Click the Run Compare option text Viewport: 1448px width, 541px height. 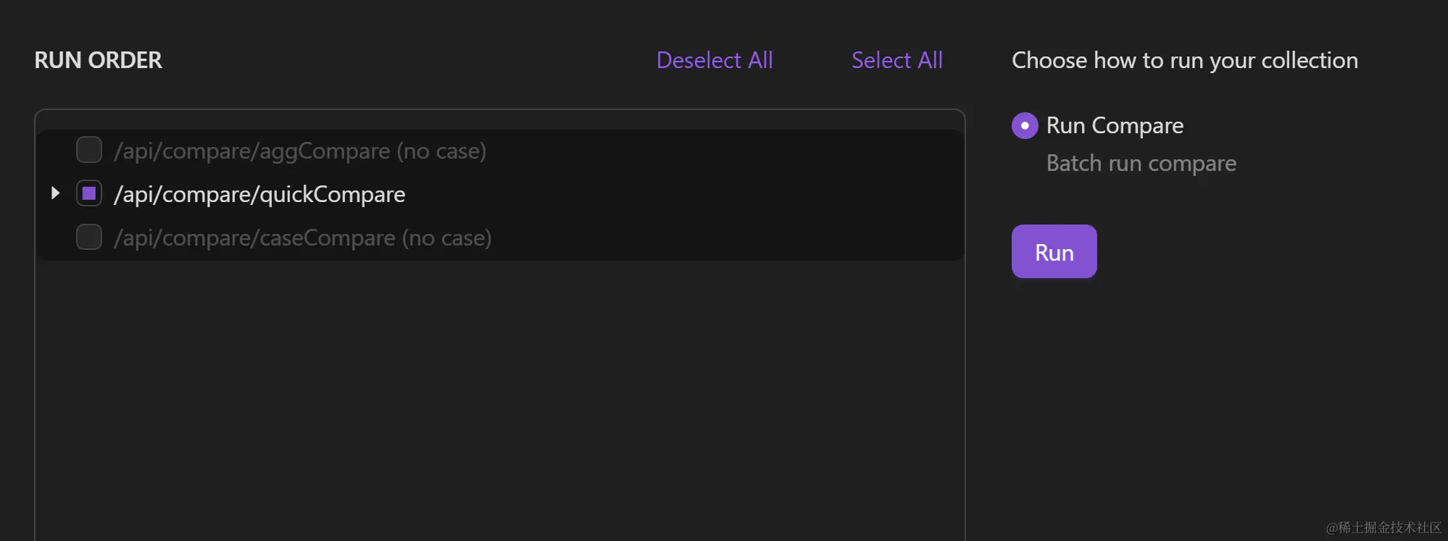(x=1114, y=125)
